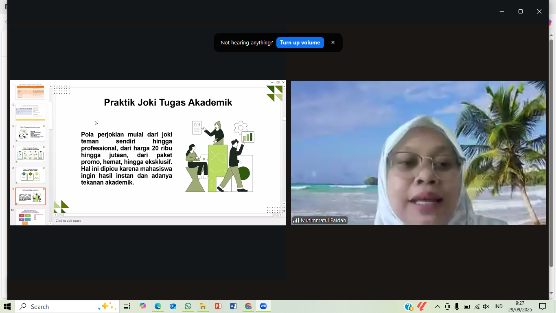This screenshot has width=556, height=313.
Task: Open Zoom from the taskbar
Action: 263,306
